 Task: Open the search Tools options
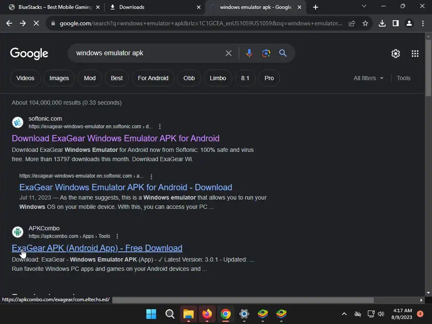click(403, 78)
